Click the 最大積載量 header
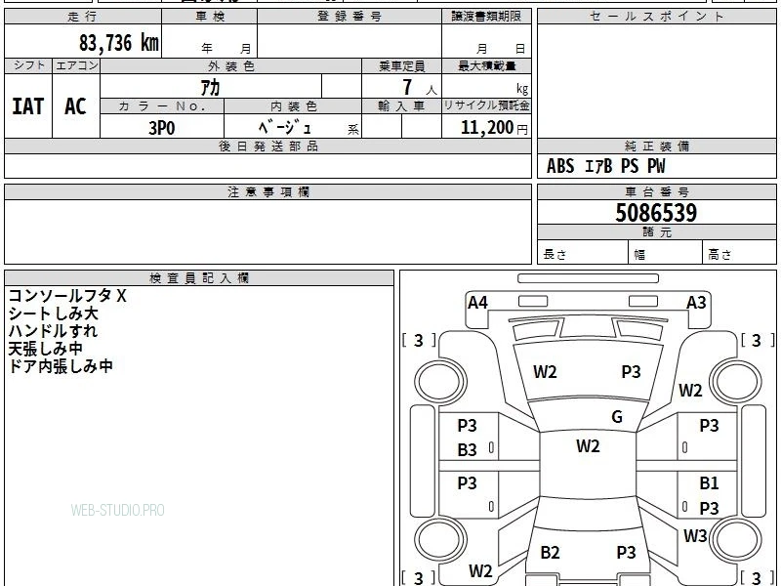Image resolution: width=781 pixels, height=586 pixels. pyautogui.click(x=486, y=65)
